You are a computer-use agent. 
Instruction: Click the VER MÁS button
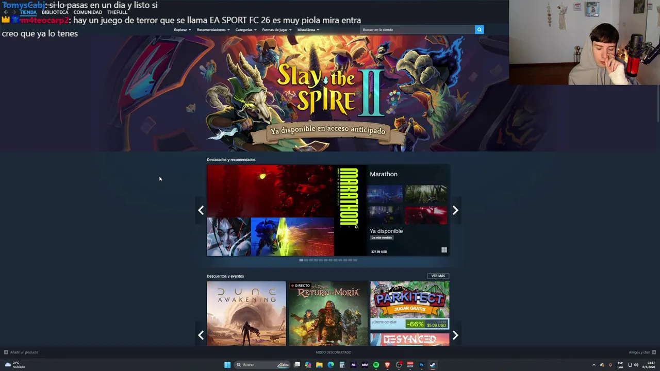coord(438,276)
